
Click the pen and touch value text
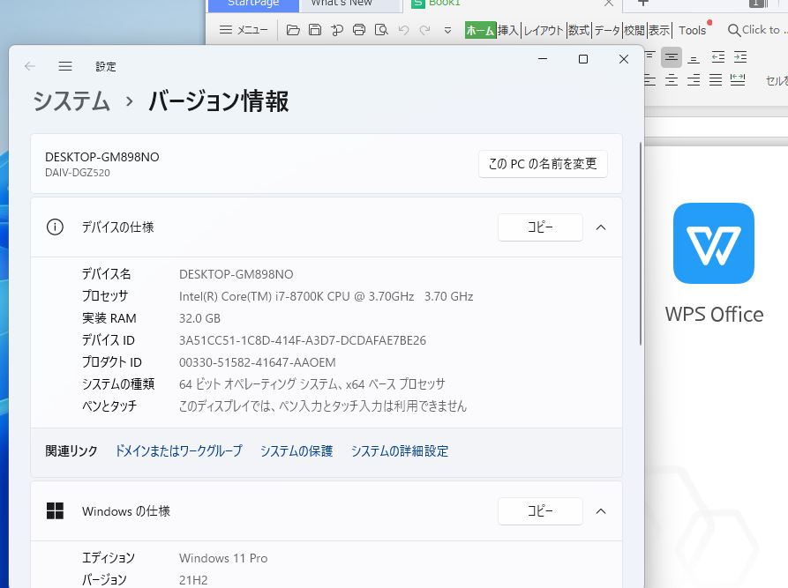click(323, 406)
